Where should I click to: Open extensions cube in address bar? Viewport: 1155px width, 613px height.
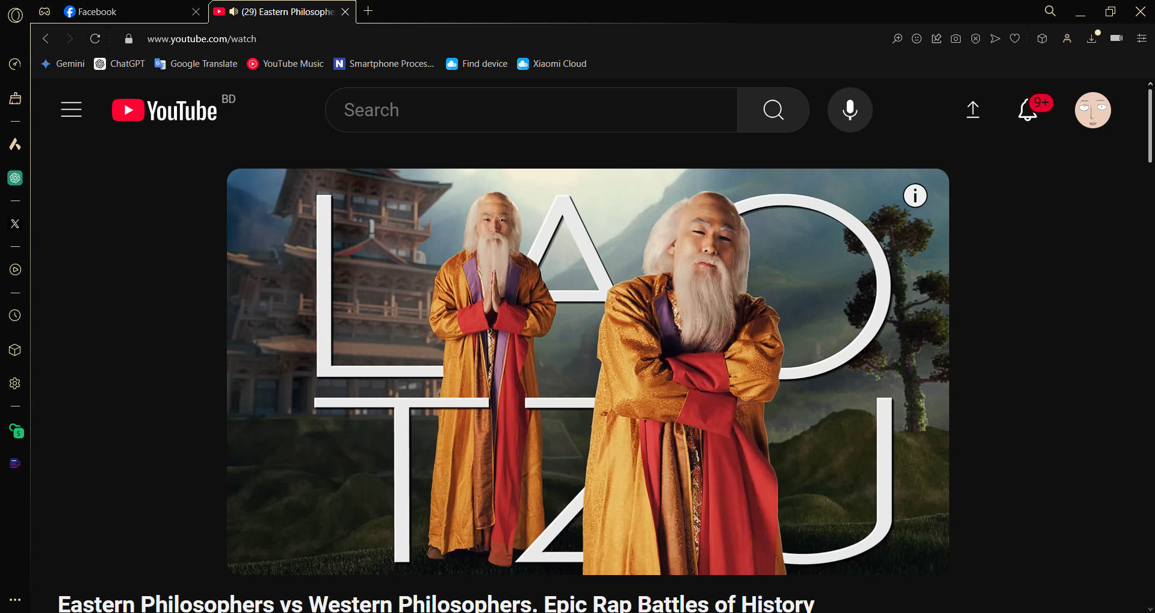coord(1042,39)
